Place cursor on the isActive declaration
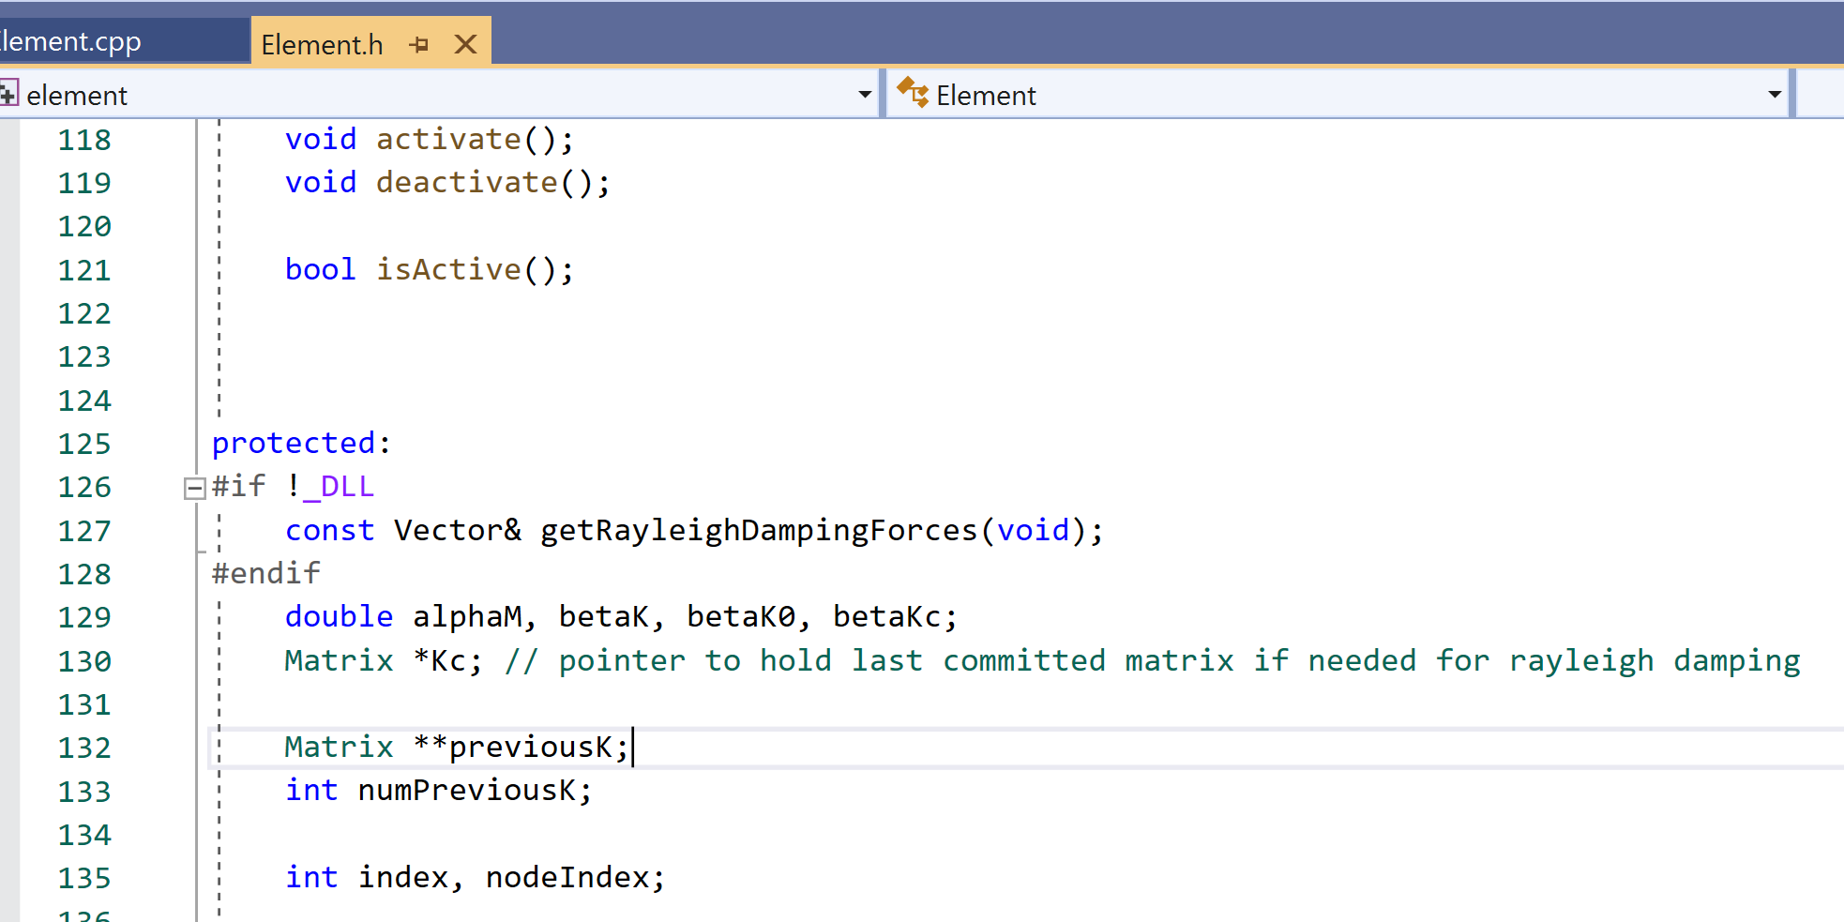Screen dimensions: 1844x922 pyautogui.click(x=448, y=269)
